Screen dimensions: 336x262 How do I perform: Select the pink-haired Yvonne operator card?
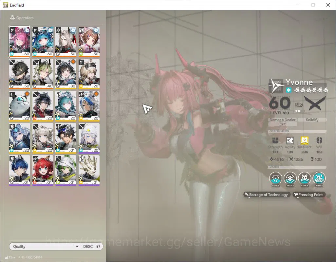tap(20, 42)
